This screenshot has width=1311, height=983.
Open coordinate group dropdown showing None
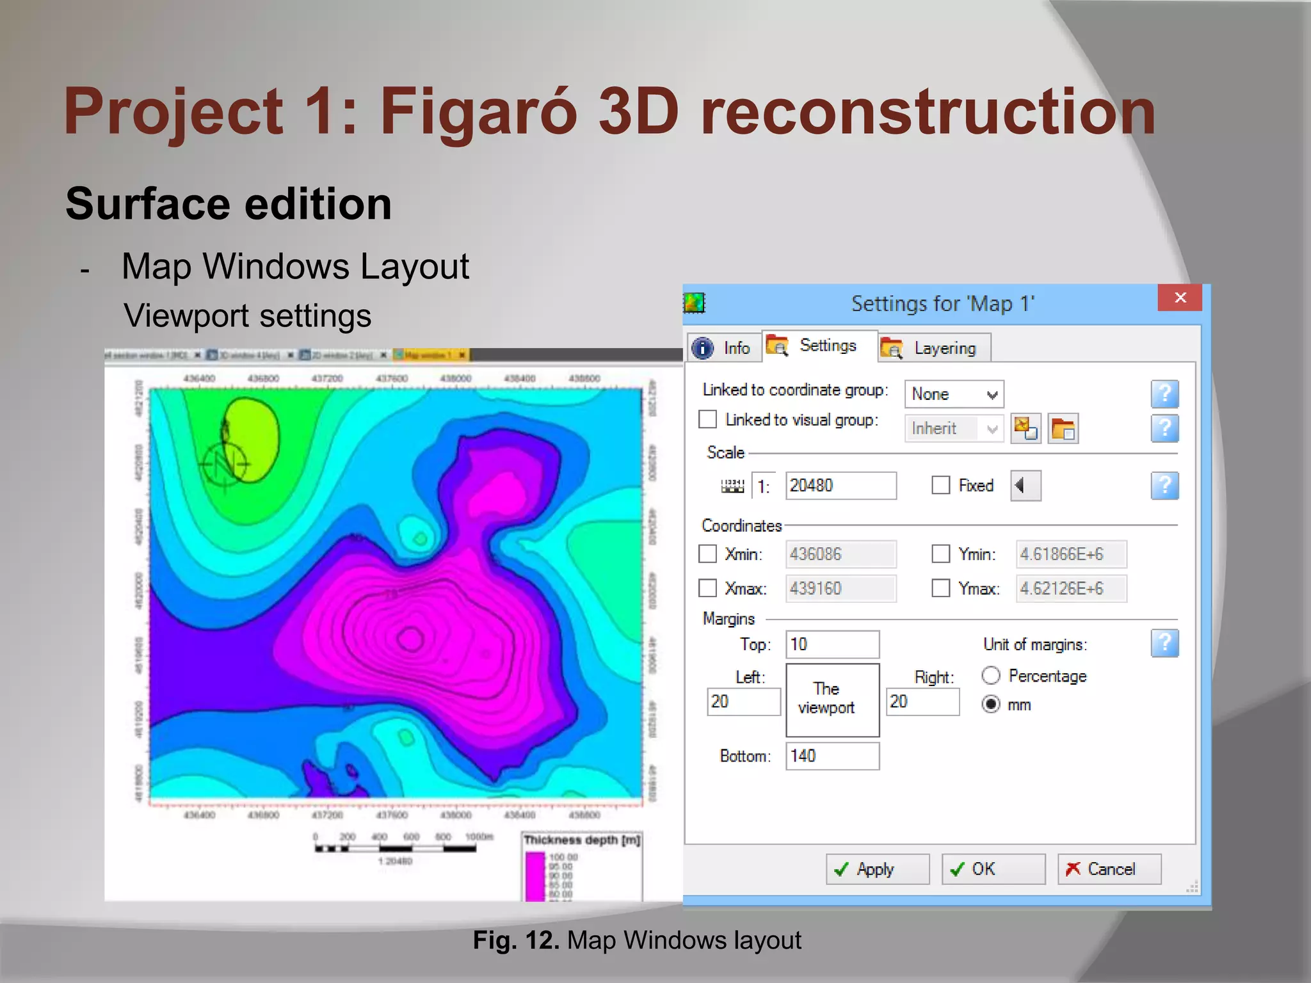click(x=953, y=394)
